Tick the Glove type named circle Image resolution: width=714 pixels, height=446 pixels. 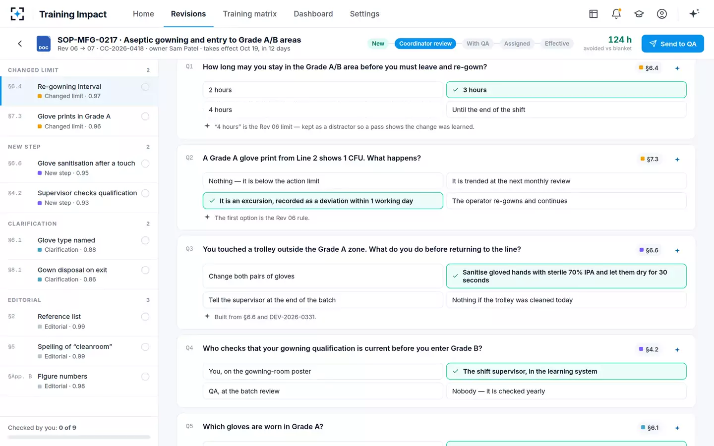pyautogui.click(x=145, y=240)
